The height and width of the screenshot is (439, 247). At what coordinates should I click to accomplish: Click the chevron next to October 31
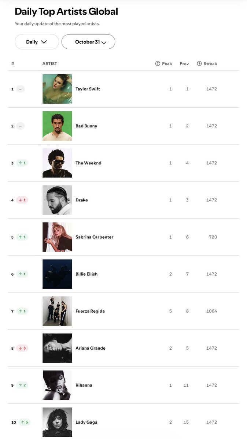[x=104, y=42]
